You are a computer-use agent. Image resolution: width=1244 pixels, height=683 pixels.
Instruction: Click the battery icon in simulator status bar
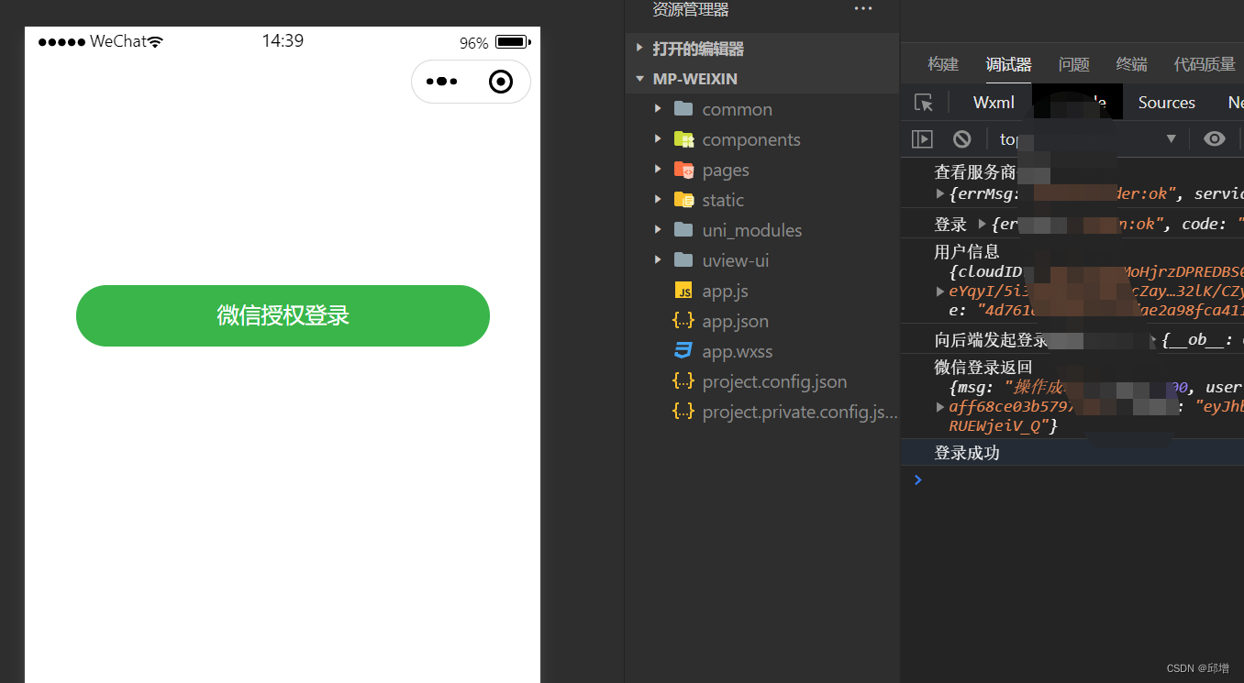coord(512,42)
